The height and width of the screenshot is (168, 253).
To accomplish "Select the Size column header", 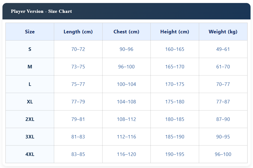I will (30, 32).
